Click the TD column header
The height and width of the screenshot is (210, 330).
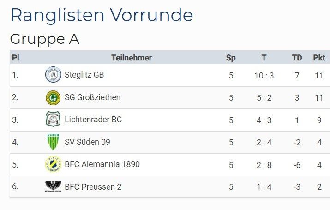(x=297, y=58)
